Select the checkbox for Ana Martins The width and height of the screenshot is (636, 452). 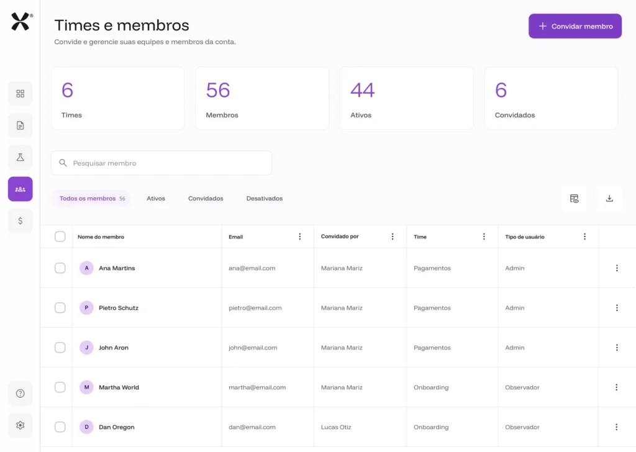tap(60, 268)
